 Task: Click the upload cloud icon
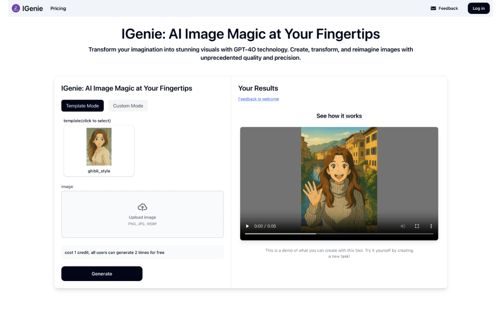[143, 207]
